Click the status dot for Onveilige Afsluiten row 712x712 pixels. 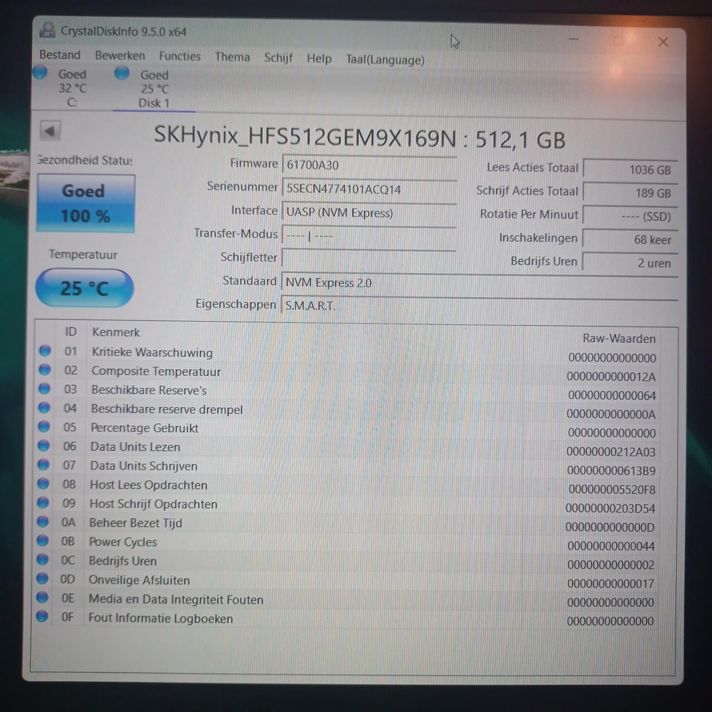tap(42, 578)
